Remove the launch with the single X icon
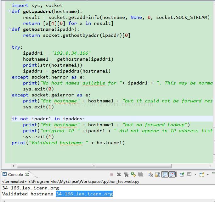The height and width of the screenshot is (202, 215). pos(119,174)
